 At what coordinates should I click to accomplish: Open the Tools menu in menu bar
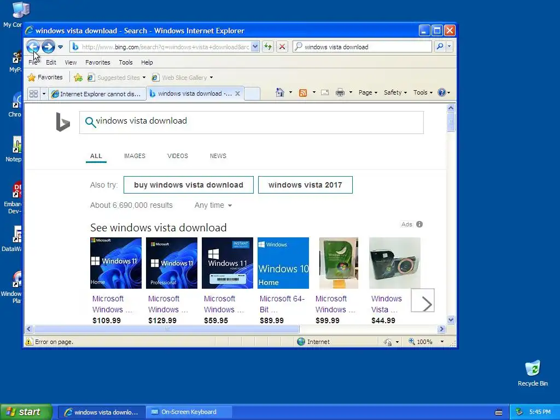click(126, 62)
